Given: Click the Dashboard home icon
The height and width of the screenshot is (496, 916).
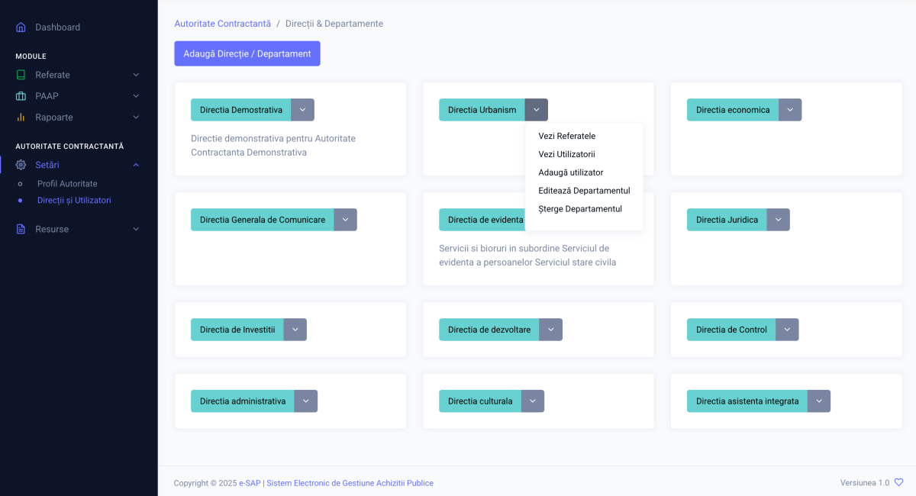Looking at the screenshot, I should 21,27.
